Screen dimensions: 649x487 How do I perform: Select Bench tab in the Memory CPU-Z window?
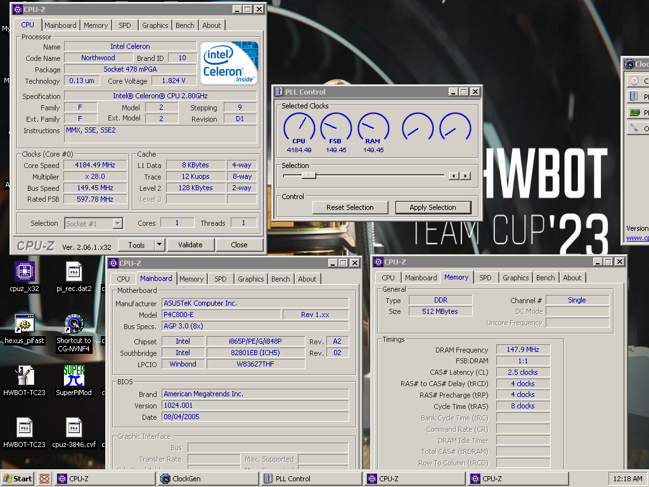545,278
